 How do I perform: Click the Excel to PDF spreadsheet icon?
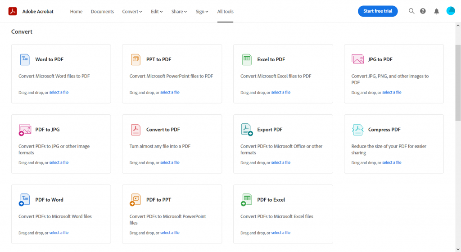pos(247,59)
